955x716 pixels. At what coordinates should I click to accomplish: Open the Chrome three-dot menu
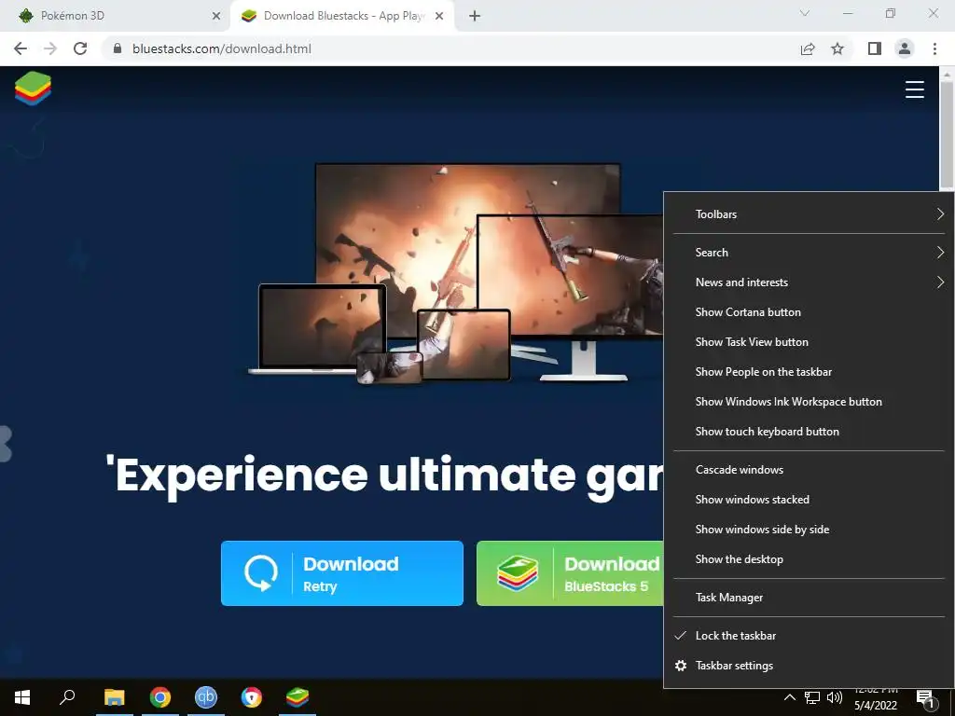[x=934, y=48]
